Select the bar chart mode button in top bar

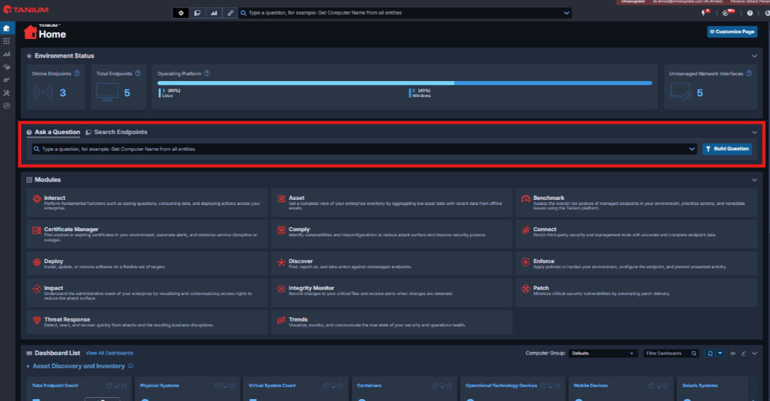[x=214, y=13]
